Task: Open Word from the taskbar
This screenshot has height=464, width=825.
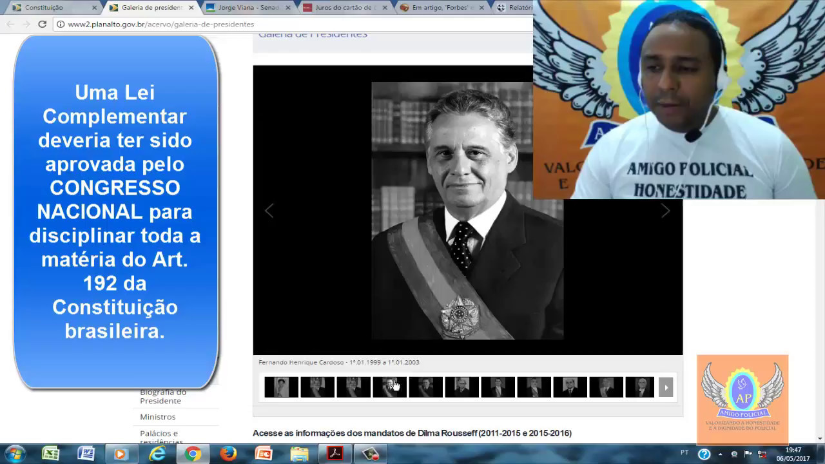Action: click(86, 454)
